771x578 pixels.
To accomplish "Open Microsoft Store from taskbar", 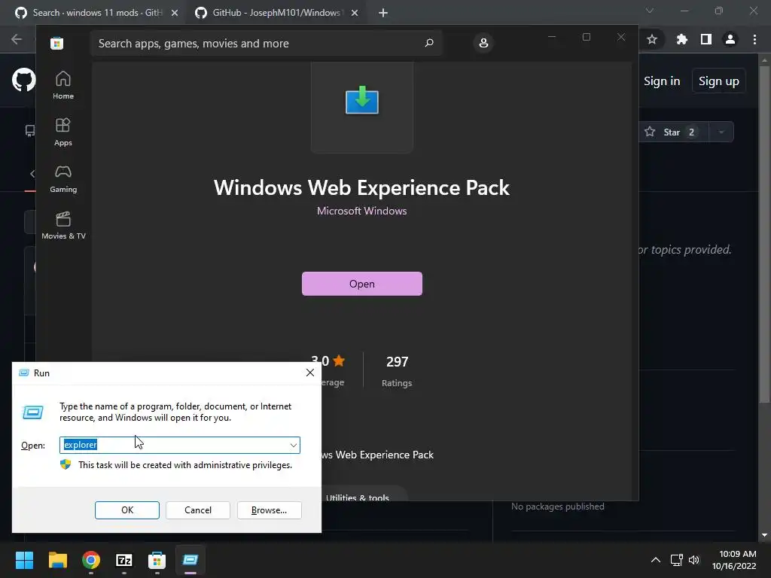I will (x=157, y=560).
